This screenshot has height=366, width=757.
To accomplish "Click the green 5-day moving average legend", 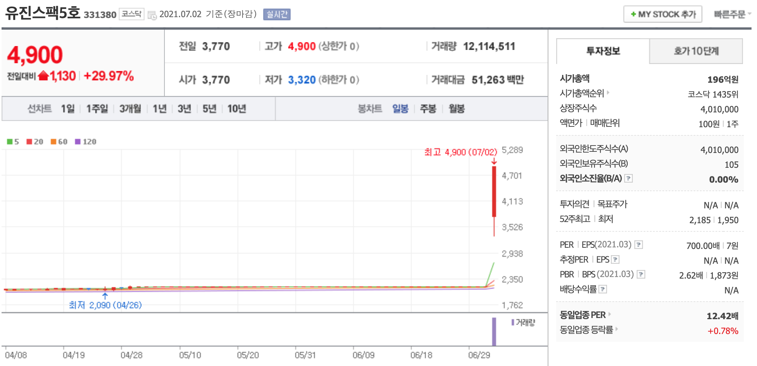I will click(x=13, y=142).
